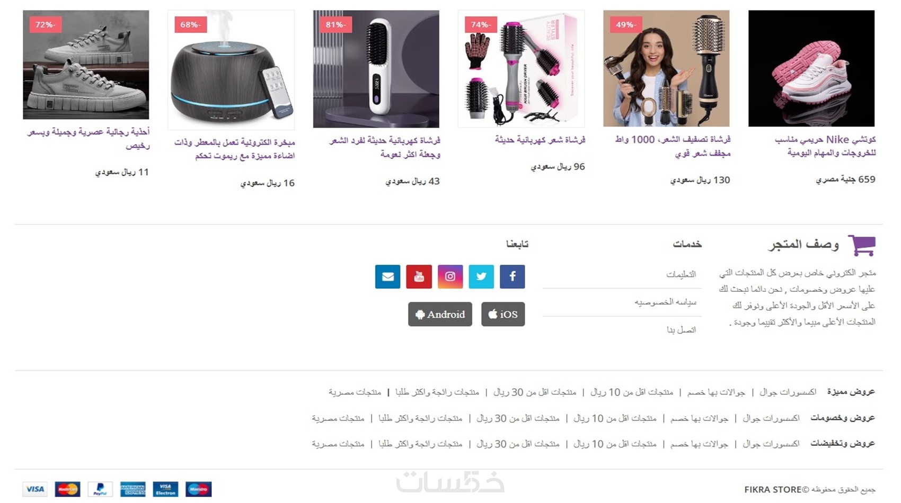Viewport: 901px width, 503px height.
Task: Click the email envelope icon
Action: pos(387,276)
